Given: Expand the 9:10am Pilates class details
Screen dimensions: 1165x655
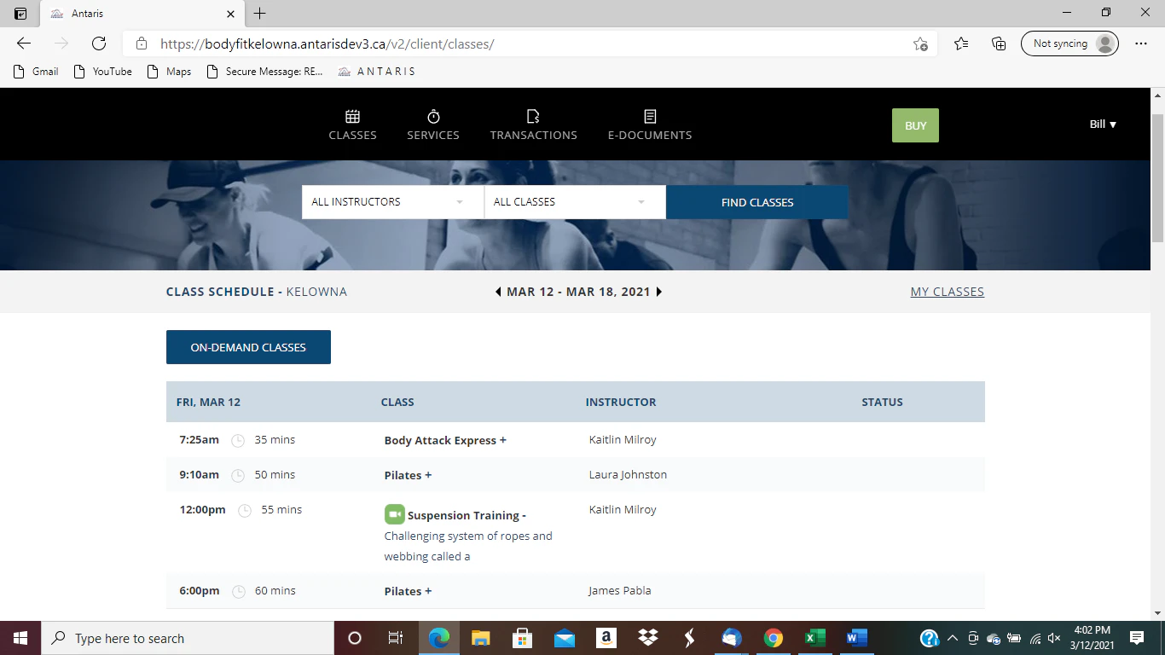Looking at the screenshot, I should [428, 475].
